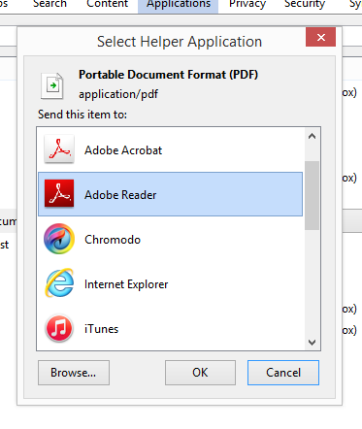Close the Select Helper Application dialog
Viewport: 362px width, 429px height.
coord(320,37)
